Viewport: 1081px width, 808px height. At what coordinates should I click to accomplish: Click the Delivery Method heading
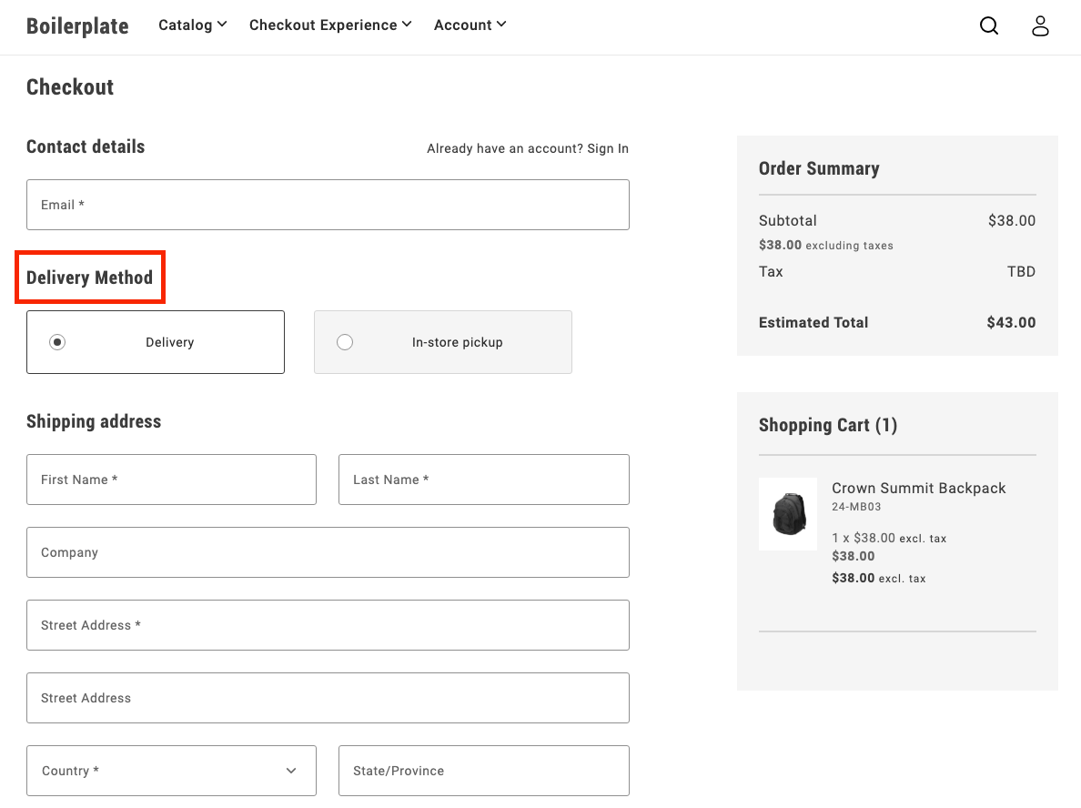89,278
